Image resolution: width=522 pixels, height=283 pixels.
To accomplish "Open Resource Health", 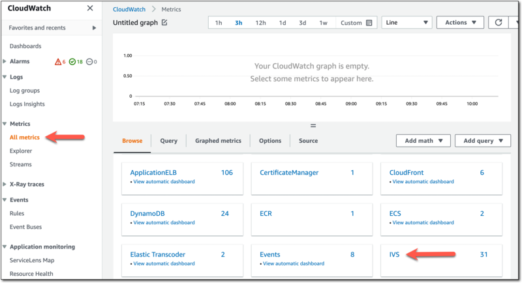I will (31, 274).
